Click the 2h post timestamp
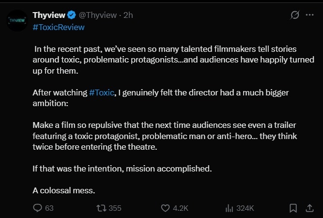323x218 pixels. coord(128,15)
